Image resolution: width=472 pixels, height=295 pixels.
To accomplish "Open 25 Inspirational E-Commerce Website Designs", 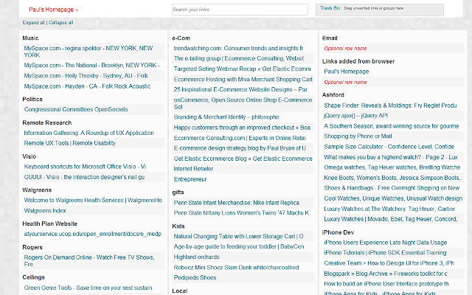I will click(240, 90).
